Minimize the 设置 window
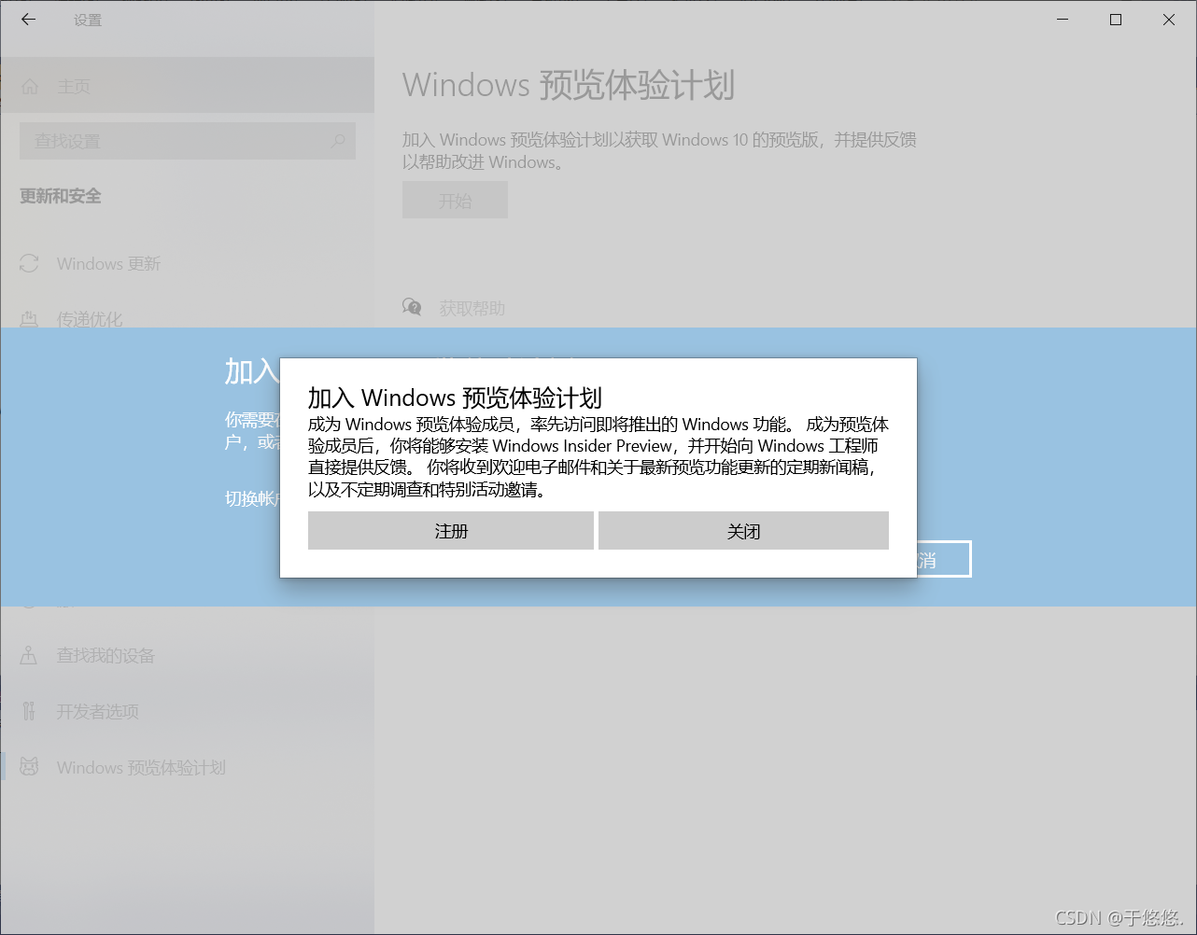This screenshot has width=1197, height=935. tap(1063, 20)
